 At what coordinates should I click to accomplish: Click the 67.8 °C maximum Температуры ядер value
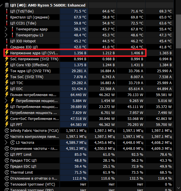[137, 29]
